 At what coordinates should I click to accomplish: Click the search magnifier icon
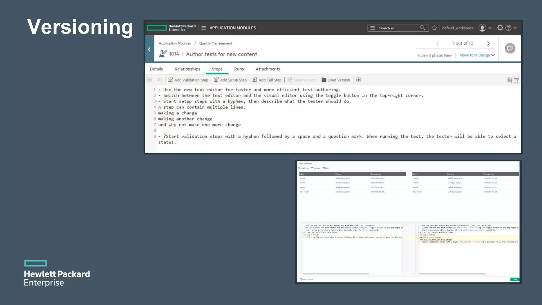[423, 28]
